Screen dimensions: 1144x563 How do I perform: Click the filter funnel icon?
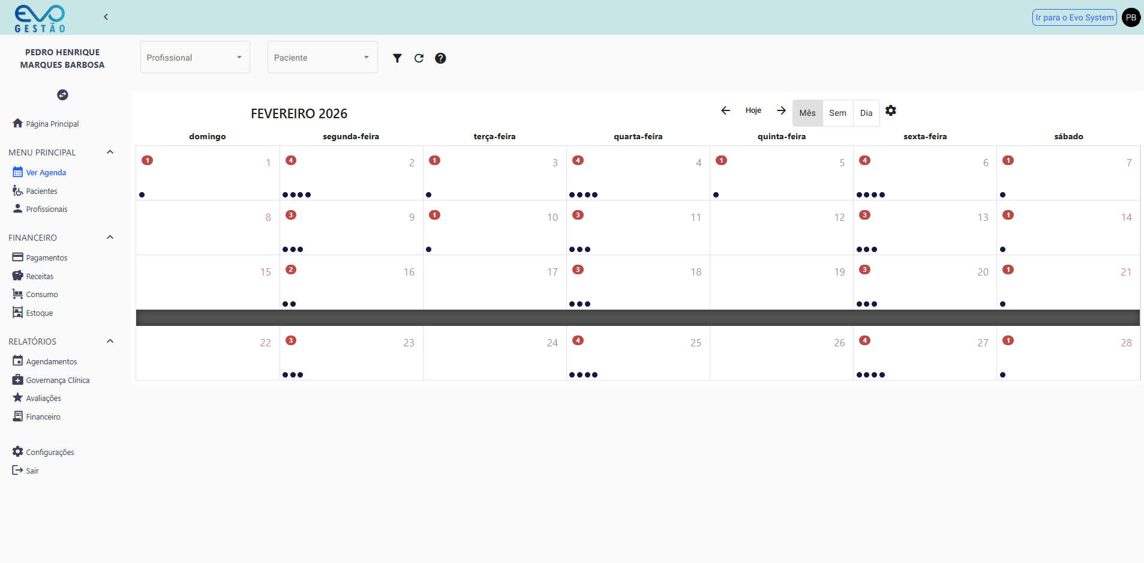click(397, 58)
